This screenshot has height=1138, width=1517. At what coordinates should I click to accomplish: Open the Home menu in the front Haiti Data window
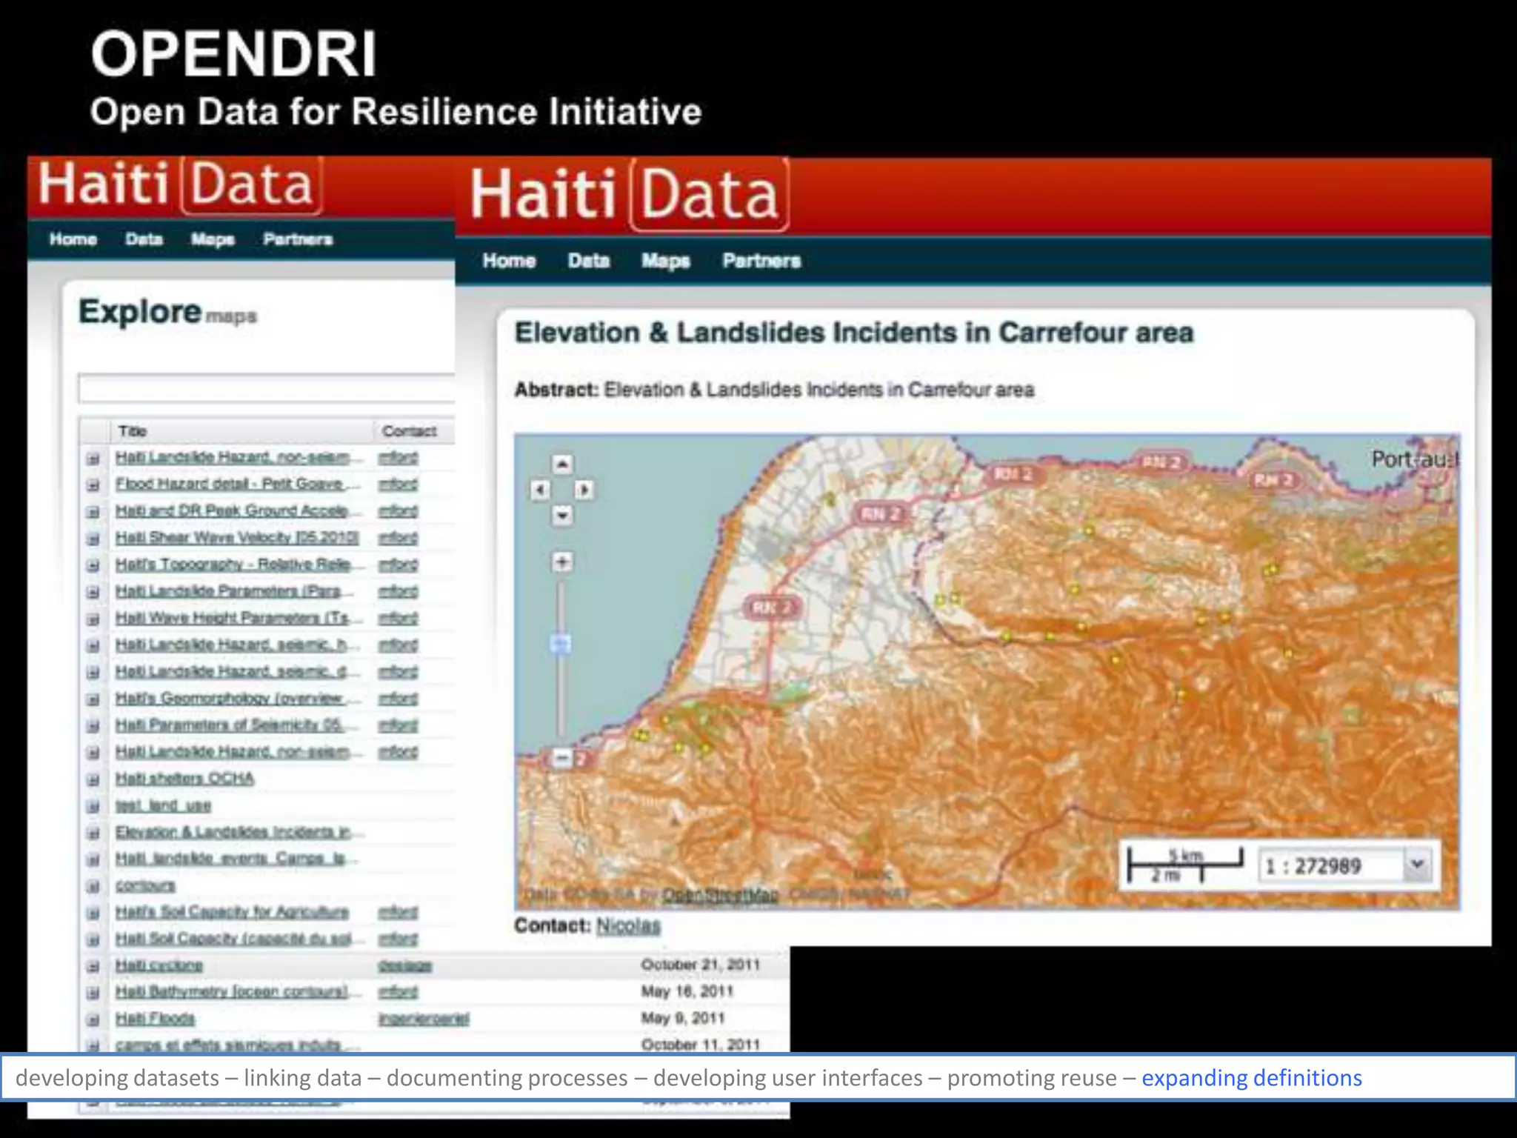[509, 261]
